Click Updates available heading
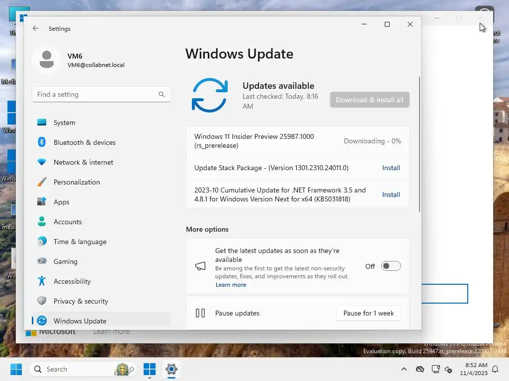 (278, 86)
